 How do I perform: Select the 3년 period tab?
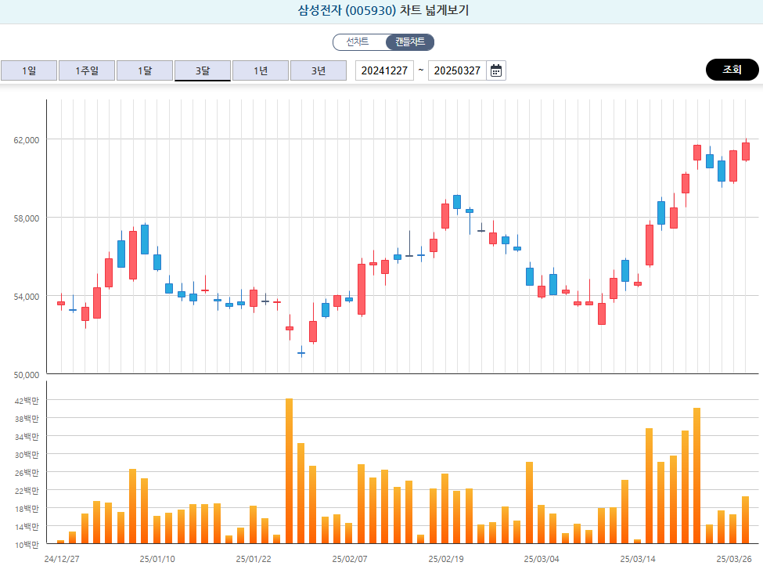pyautogui.click(x=319, y=70)
